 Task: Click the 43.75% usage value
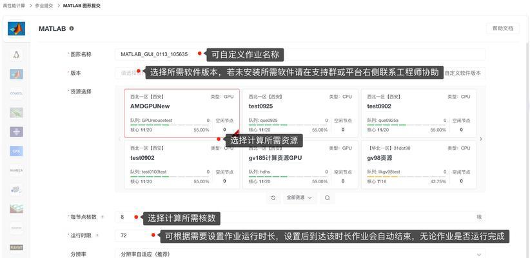point(438,182)
